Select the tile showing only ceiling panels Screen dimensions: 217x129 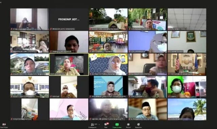[x=187, y=19]
